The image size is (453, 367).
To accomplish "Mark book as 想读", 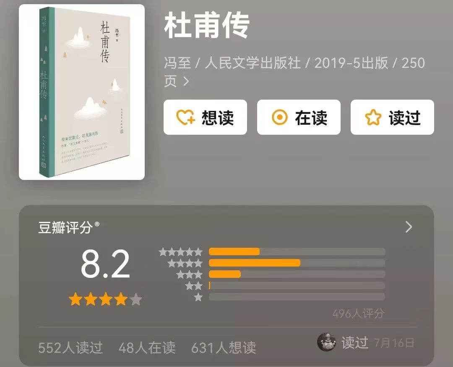I will pos(205,117).
